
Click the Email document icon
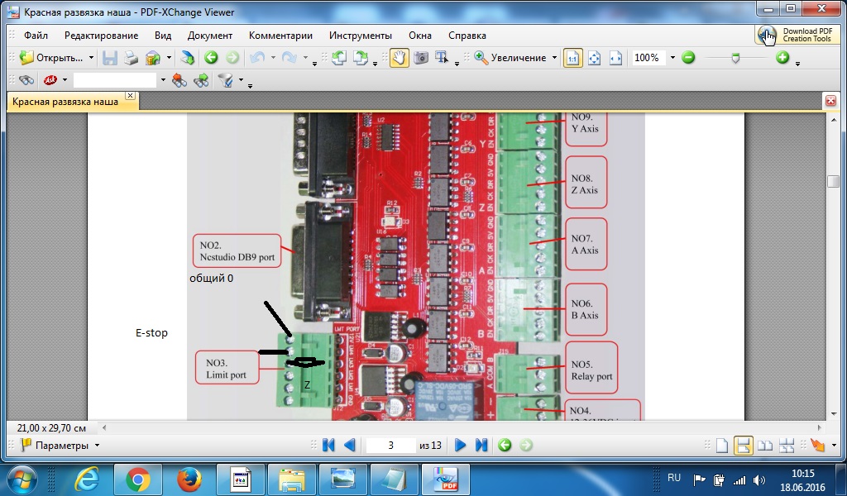coord(153,58)
